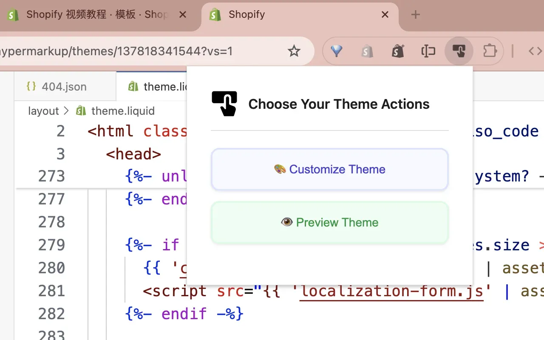544x340 pixels.
Task: Open the gray Shopify bag extension
Action: coord(367,51)
